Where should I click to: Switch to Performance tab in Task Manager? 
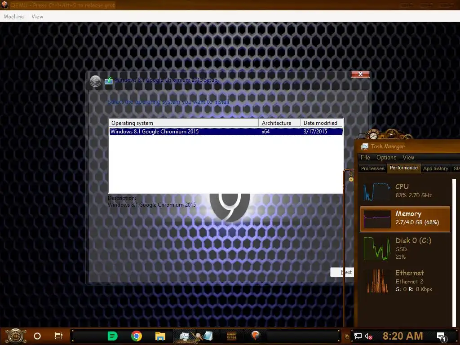[x=404, y=168]
